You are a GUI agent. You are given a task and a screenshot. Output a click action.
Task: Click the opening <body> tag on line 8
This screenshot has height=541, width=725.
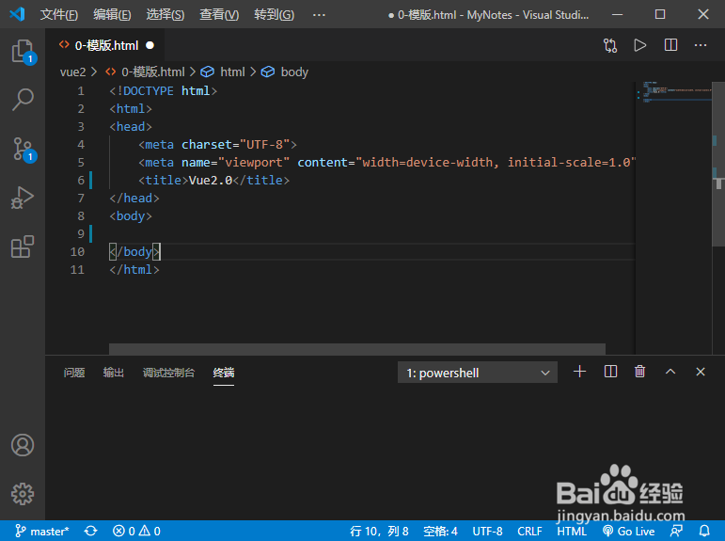[x=131, y=216]
